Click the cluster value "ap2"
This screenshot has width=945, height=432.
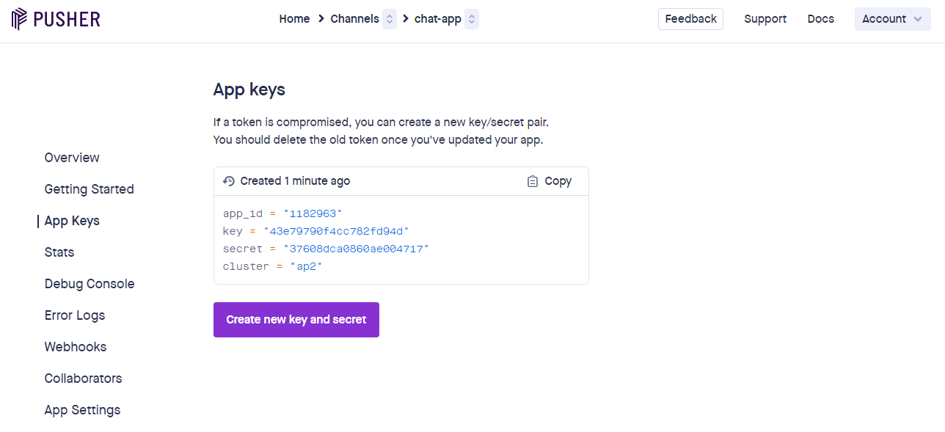pos(307,266)
